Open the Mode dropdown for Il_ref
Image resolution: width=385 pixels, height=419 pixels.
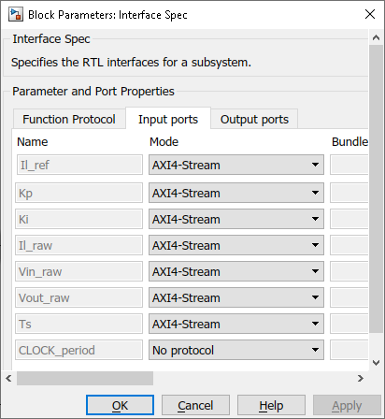(236, 165)
